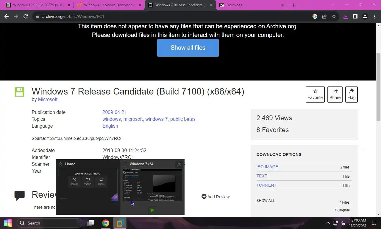Click the share page icon in address bar

tap(324, 16)
